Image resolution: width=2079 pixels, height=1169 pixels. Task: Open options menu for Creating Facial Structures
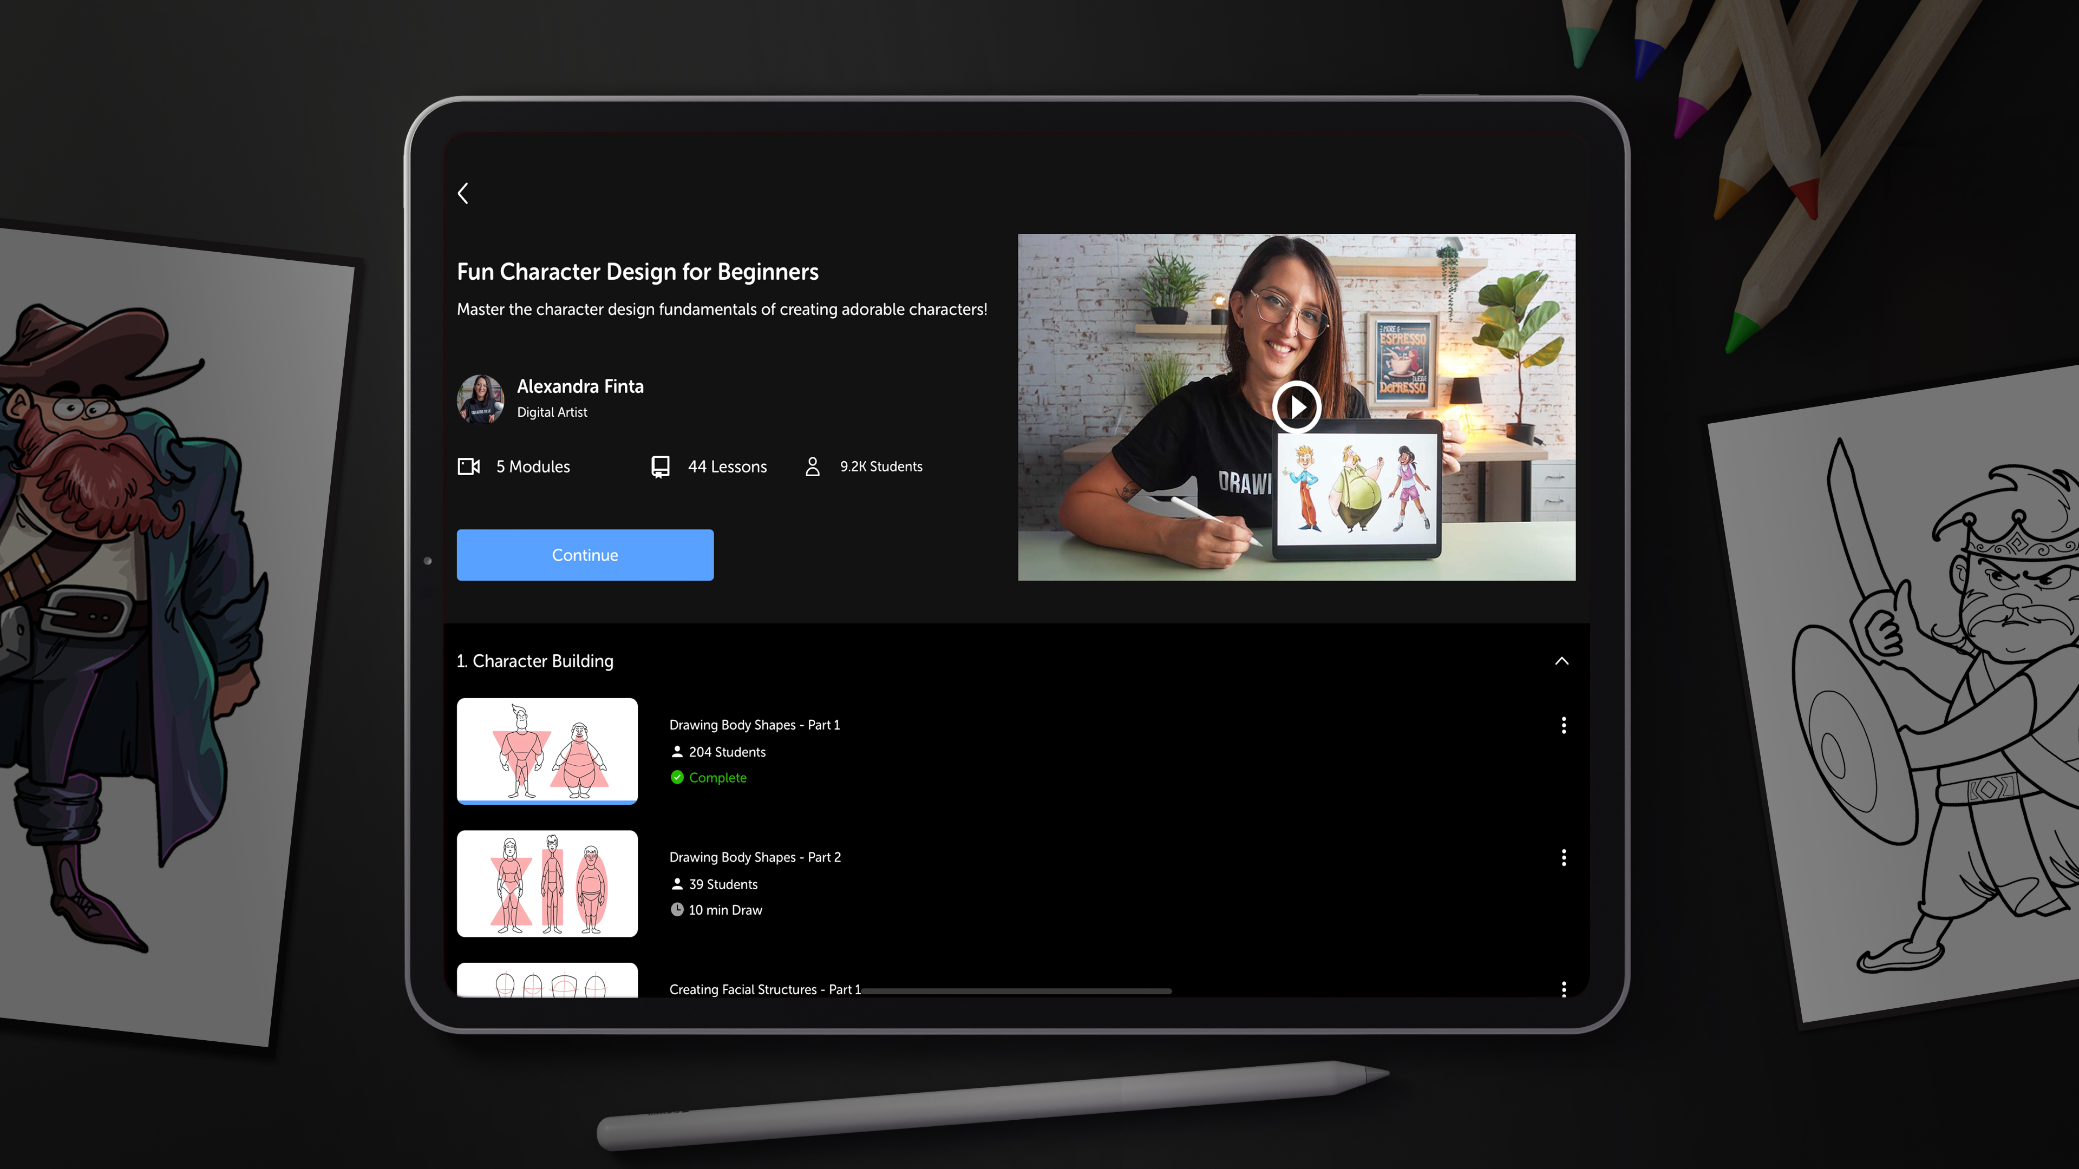click(1563, 989)
